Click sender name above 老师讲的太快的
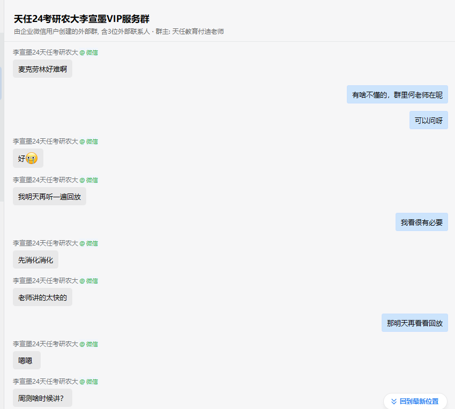The width and height of the screenshot is (455, 409). pos(45,280)
